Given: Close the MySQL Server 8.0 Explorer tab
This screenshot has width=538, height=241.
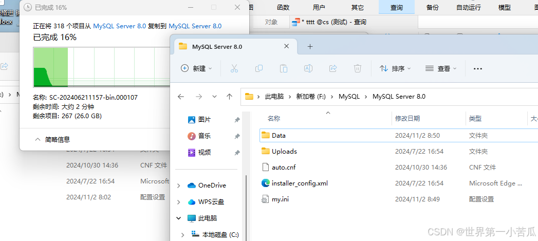Looking at the screenshot, I should [286, 46].
